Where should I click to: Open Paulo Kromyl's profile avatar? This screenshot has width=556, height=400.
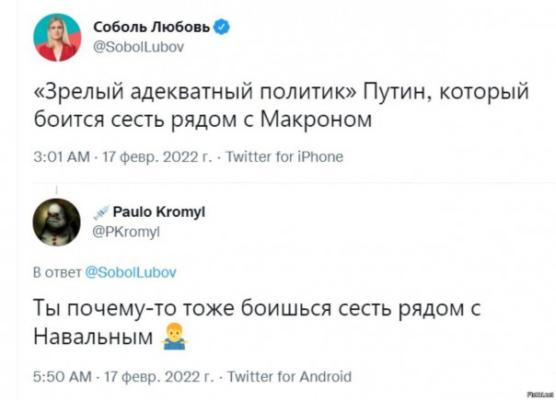56,222
